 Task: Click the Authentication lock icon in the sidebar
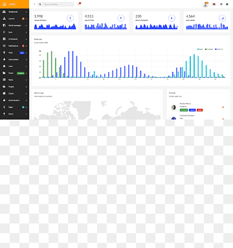tap(4, 100)
